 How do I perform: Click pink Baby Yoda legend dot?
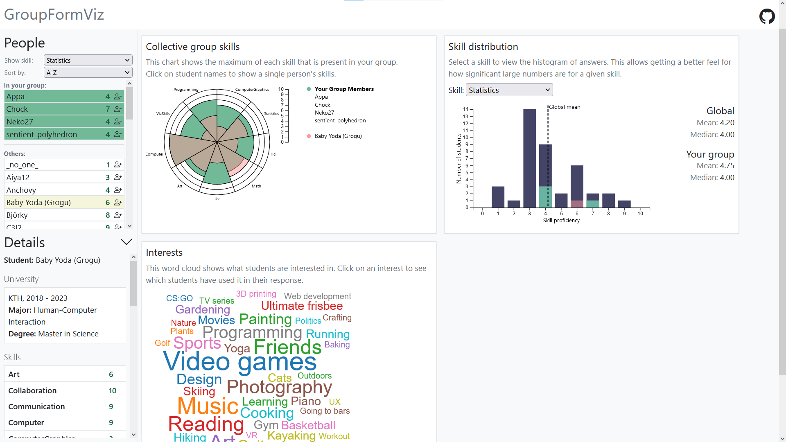309,136
